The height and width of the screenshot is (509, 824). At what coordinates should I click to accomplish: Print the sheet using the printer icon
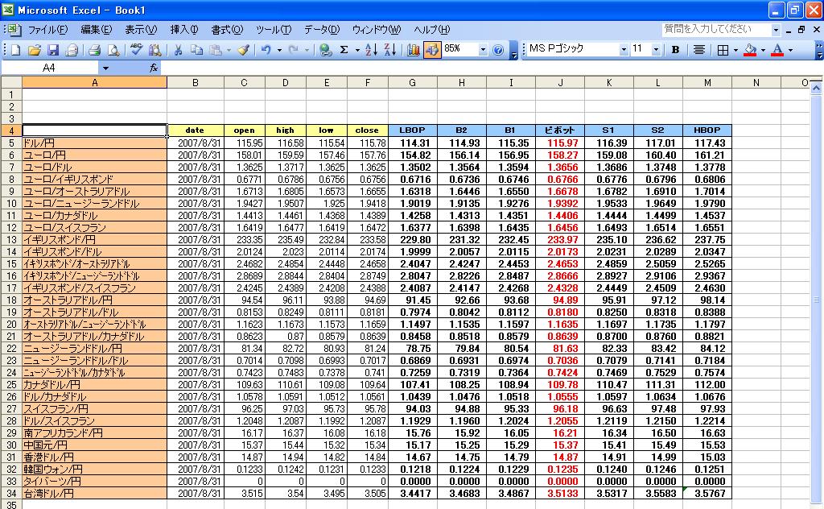(x=95, y=50)
